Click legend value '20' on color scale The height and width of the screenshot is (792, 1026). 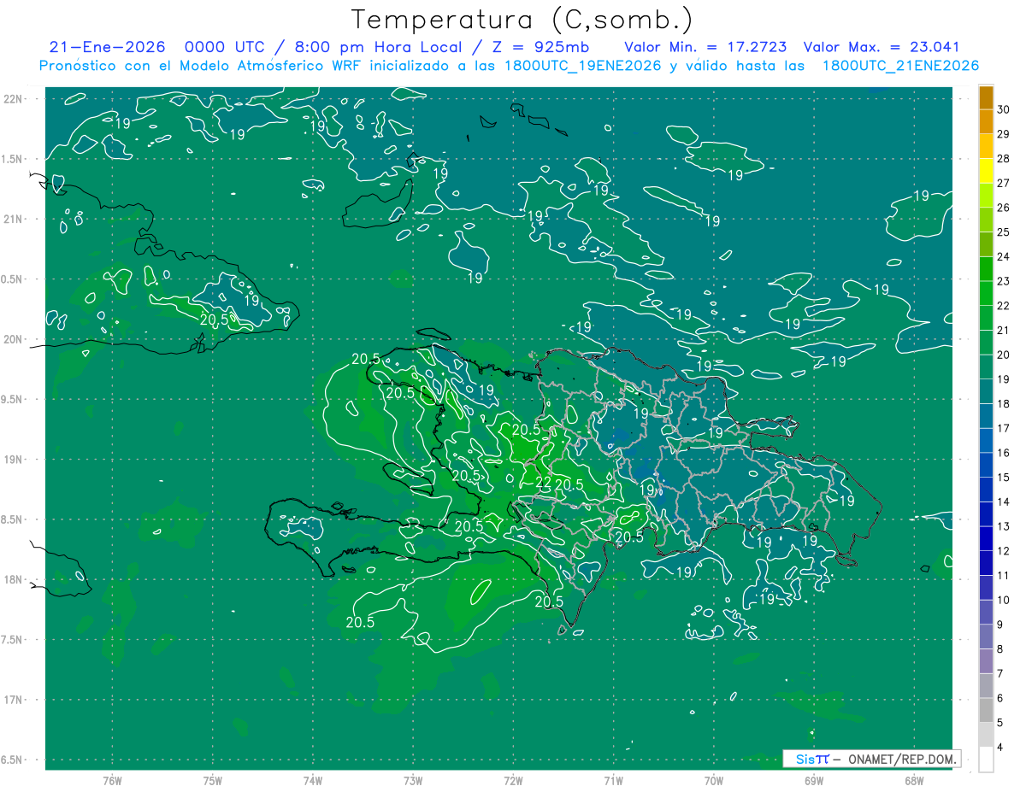1004,355
